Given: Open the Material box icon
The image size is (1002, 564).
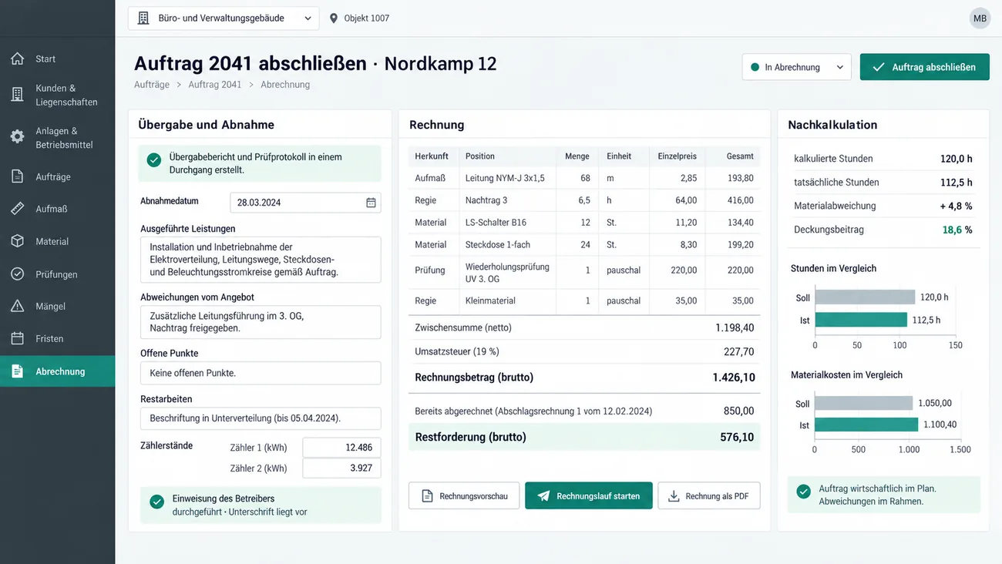Looking at the screenshot, I should [17, 241].
